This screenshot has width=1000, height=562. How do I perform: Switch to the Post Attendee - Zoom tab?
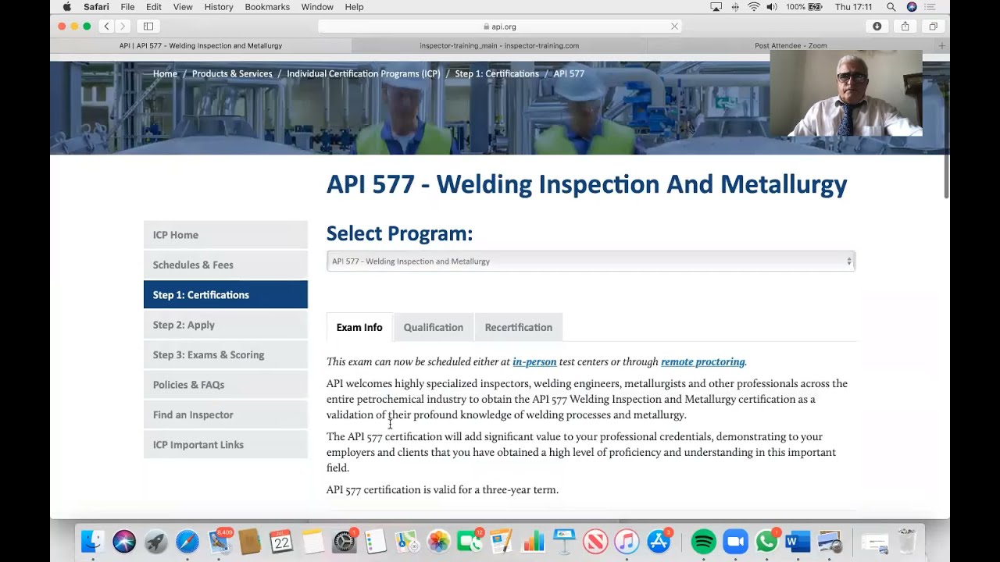791,45
